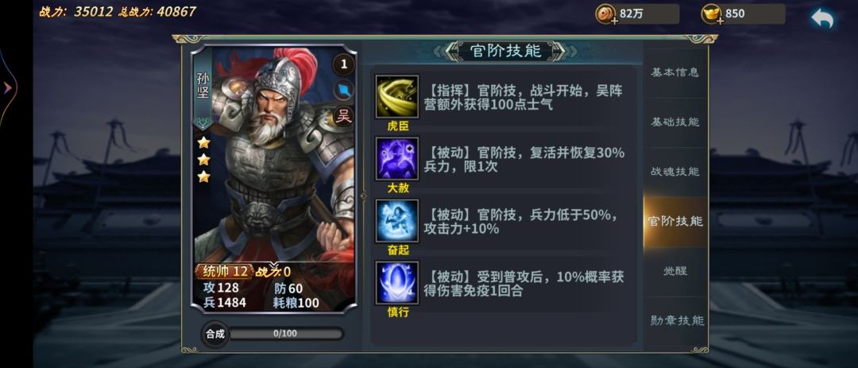Tap the 吴 faction badge
The image size is (858, 368).
tap(344, 116)
